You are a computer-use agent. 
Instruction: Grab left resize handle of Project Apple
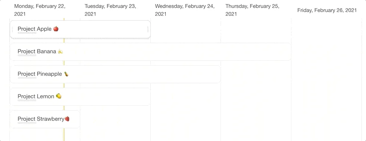(x=12, y=29)
